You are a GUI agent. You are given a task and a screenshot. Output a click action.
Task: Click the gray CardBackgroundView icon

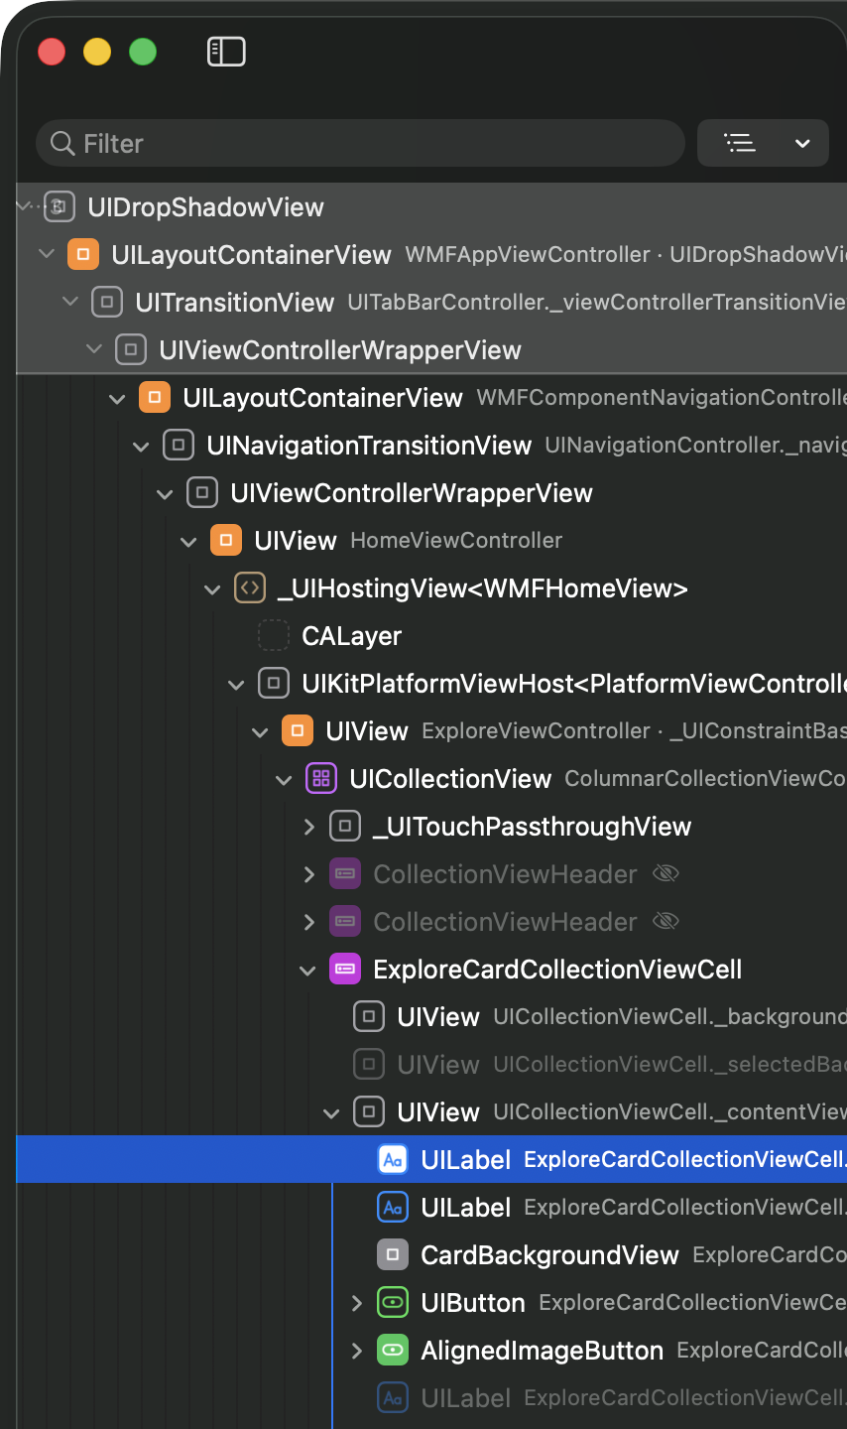(393, 1254)
